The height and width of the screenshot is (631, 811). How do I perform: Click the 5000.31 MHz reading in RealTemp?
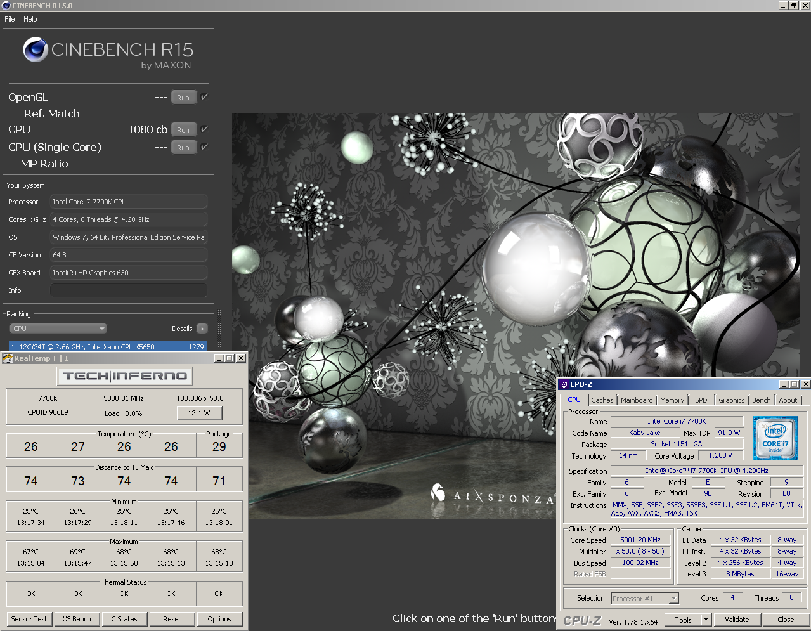124,399
